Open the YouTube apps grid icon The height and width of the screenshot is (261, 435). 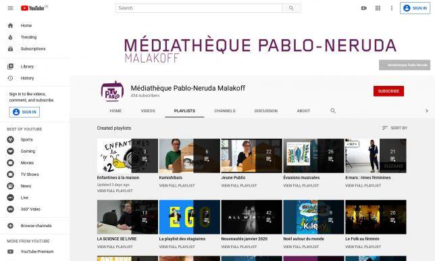coord(378,8)
